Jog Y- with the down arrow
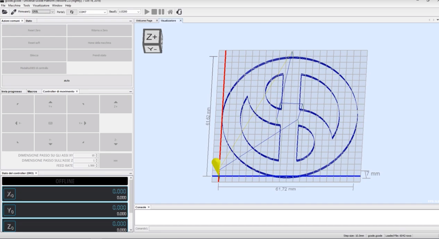 (50, 142)
